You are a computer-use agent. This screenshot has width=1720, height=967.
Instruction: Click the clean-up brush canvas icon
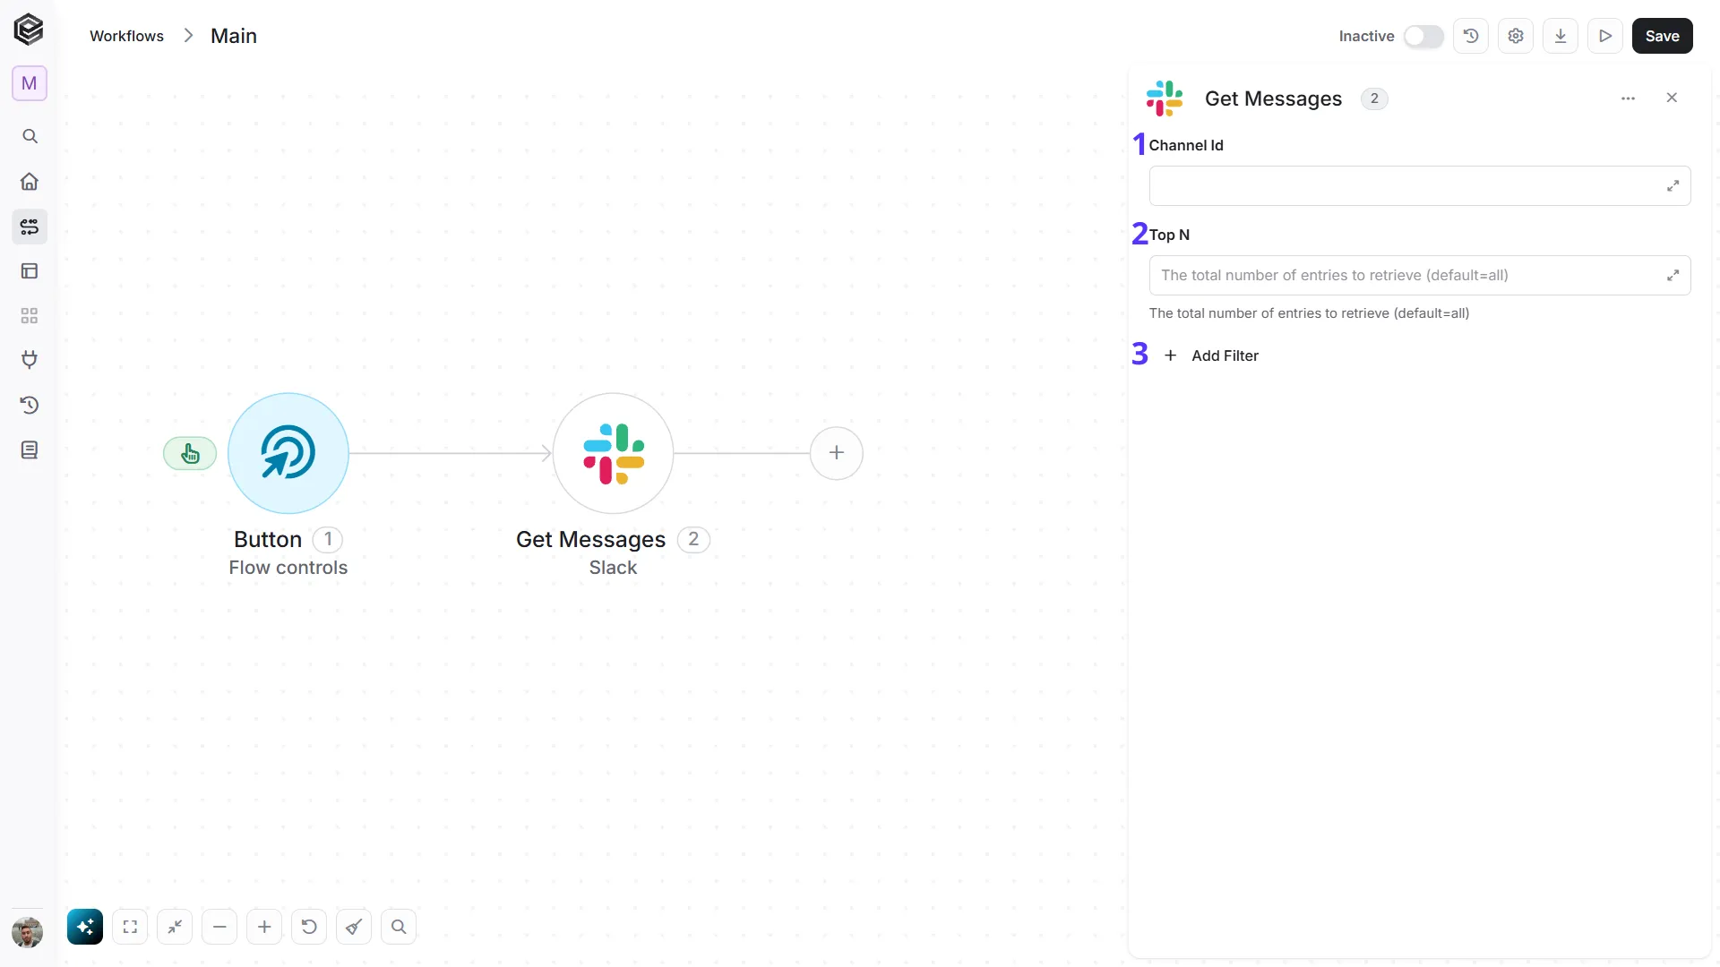[354, 927]
